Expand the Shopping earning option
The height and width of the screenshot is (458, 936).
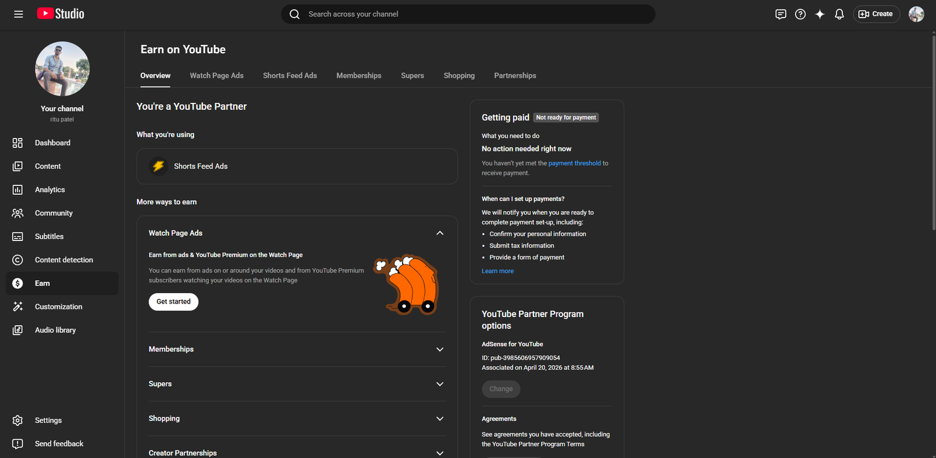point(440,418)
